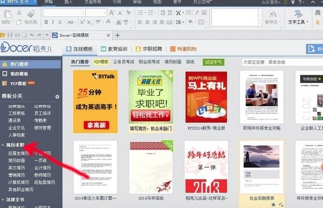
Task: Open the strikethrough AB dropdown arrow
Action: [75, 22]
